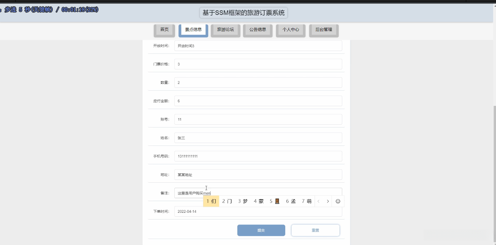
Task: Go to previous IME candidate page
Action: (319, 201)
